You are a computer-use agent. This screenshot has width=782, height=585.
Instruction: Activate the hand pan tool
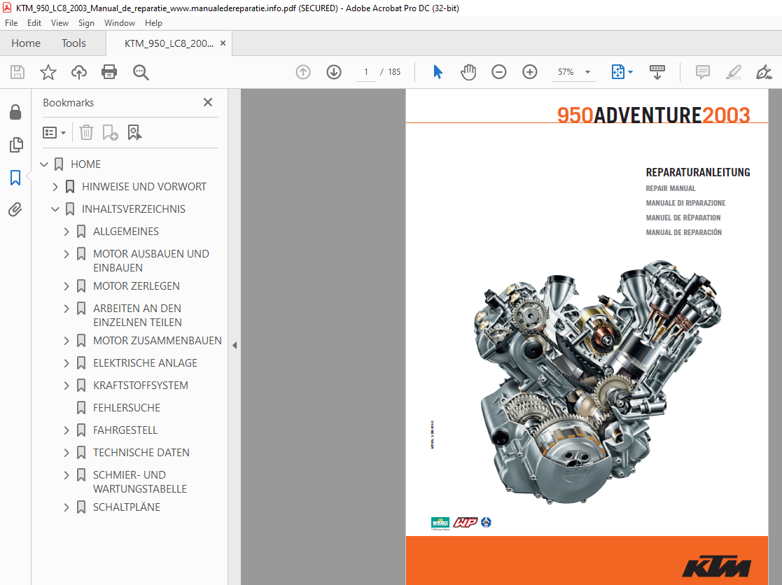point(468,72)
